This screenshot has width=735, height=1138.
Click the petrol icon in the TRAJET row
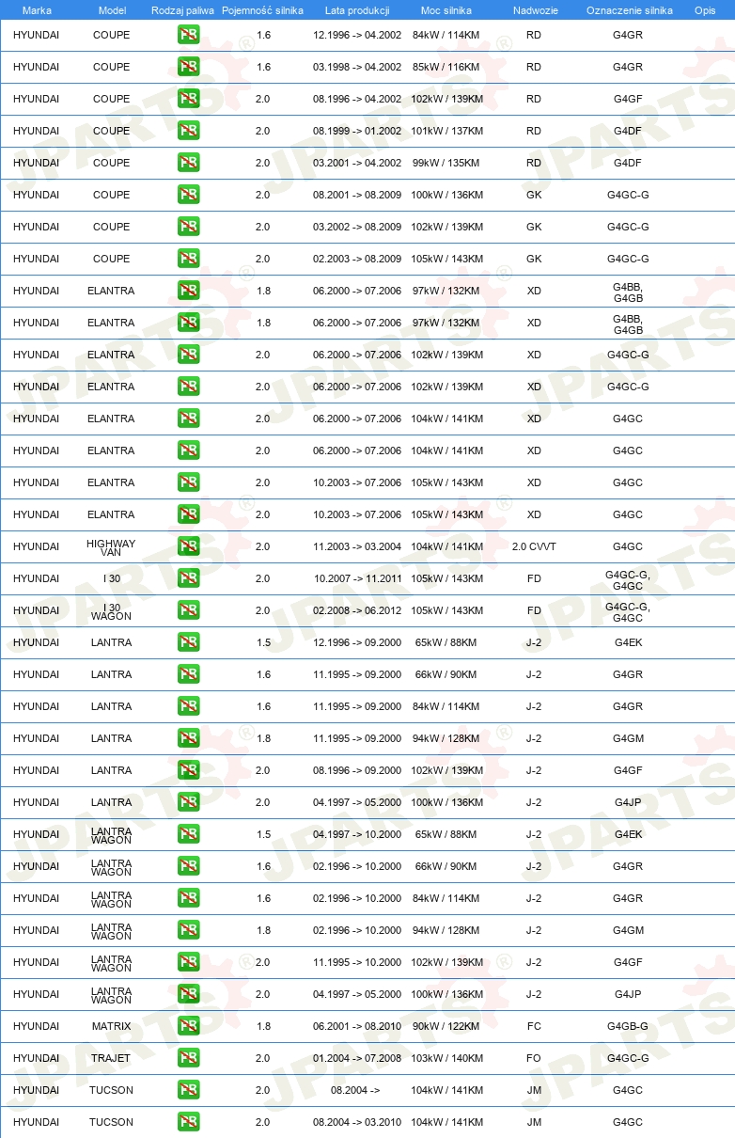[x=188, y=1058]
